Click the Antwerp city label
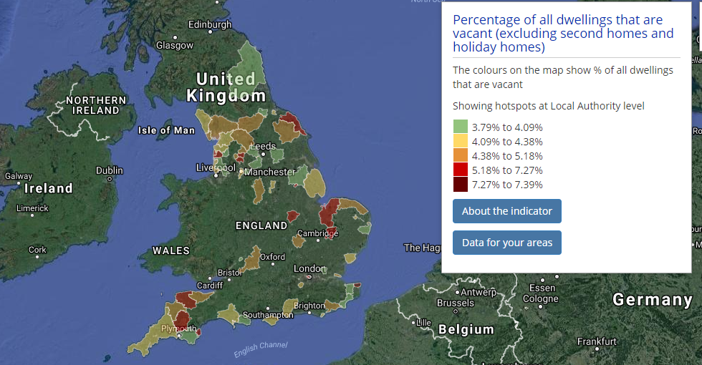 pos(479,292)
